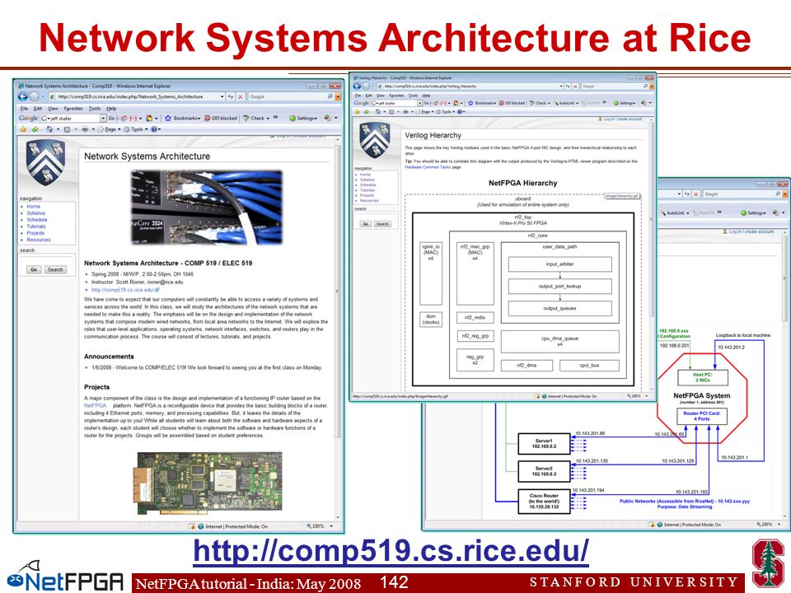The image size is (791, 593).
Task: Click Print icon in left window command bar
Action: (x=85, y=129)
